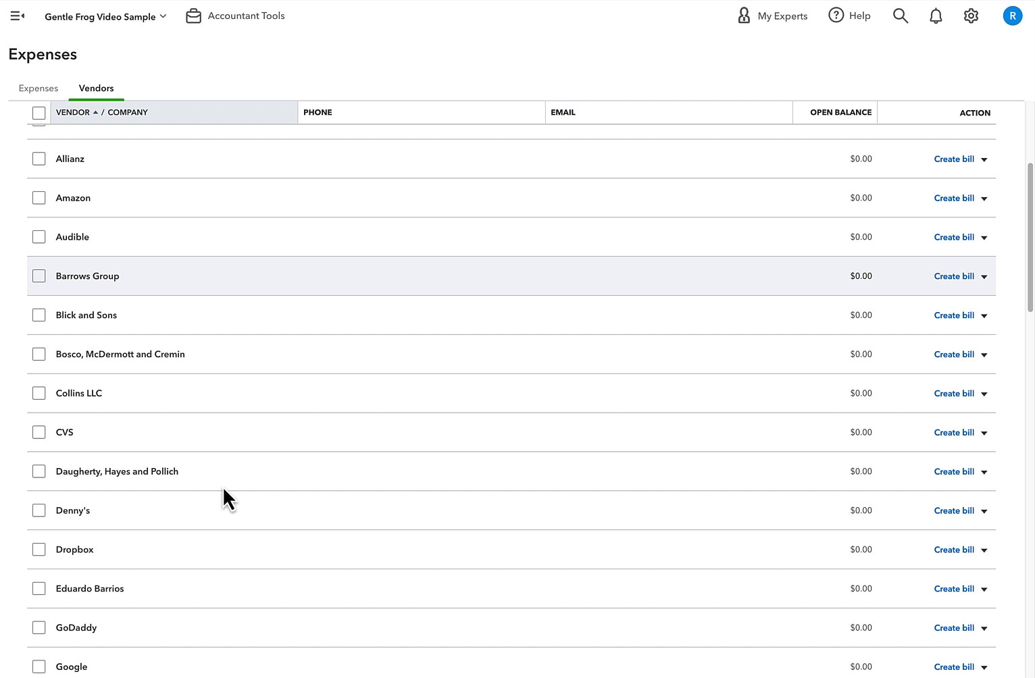Check the Blick and Sons checkbox
The height and width of the screenshot is (678, 1035).
point(39,315)
